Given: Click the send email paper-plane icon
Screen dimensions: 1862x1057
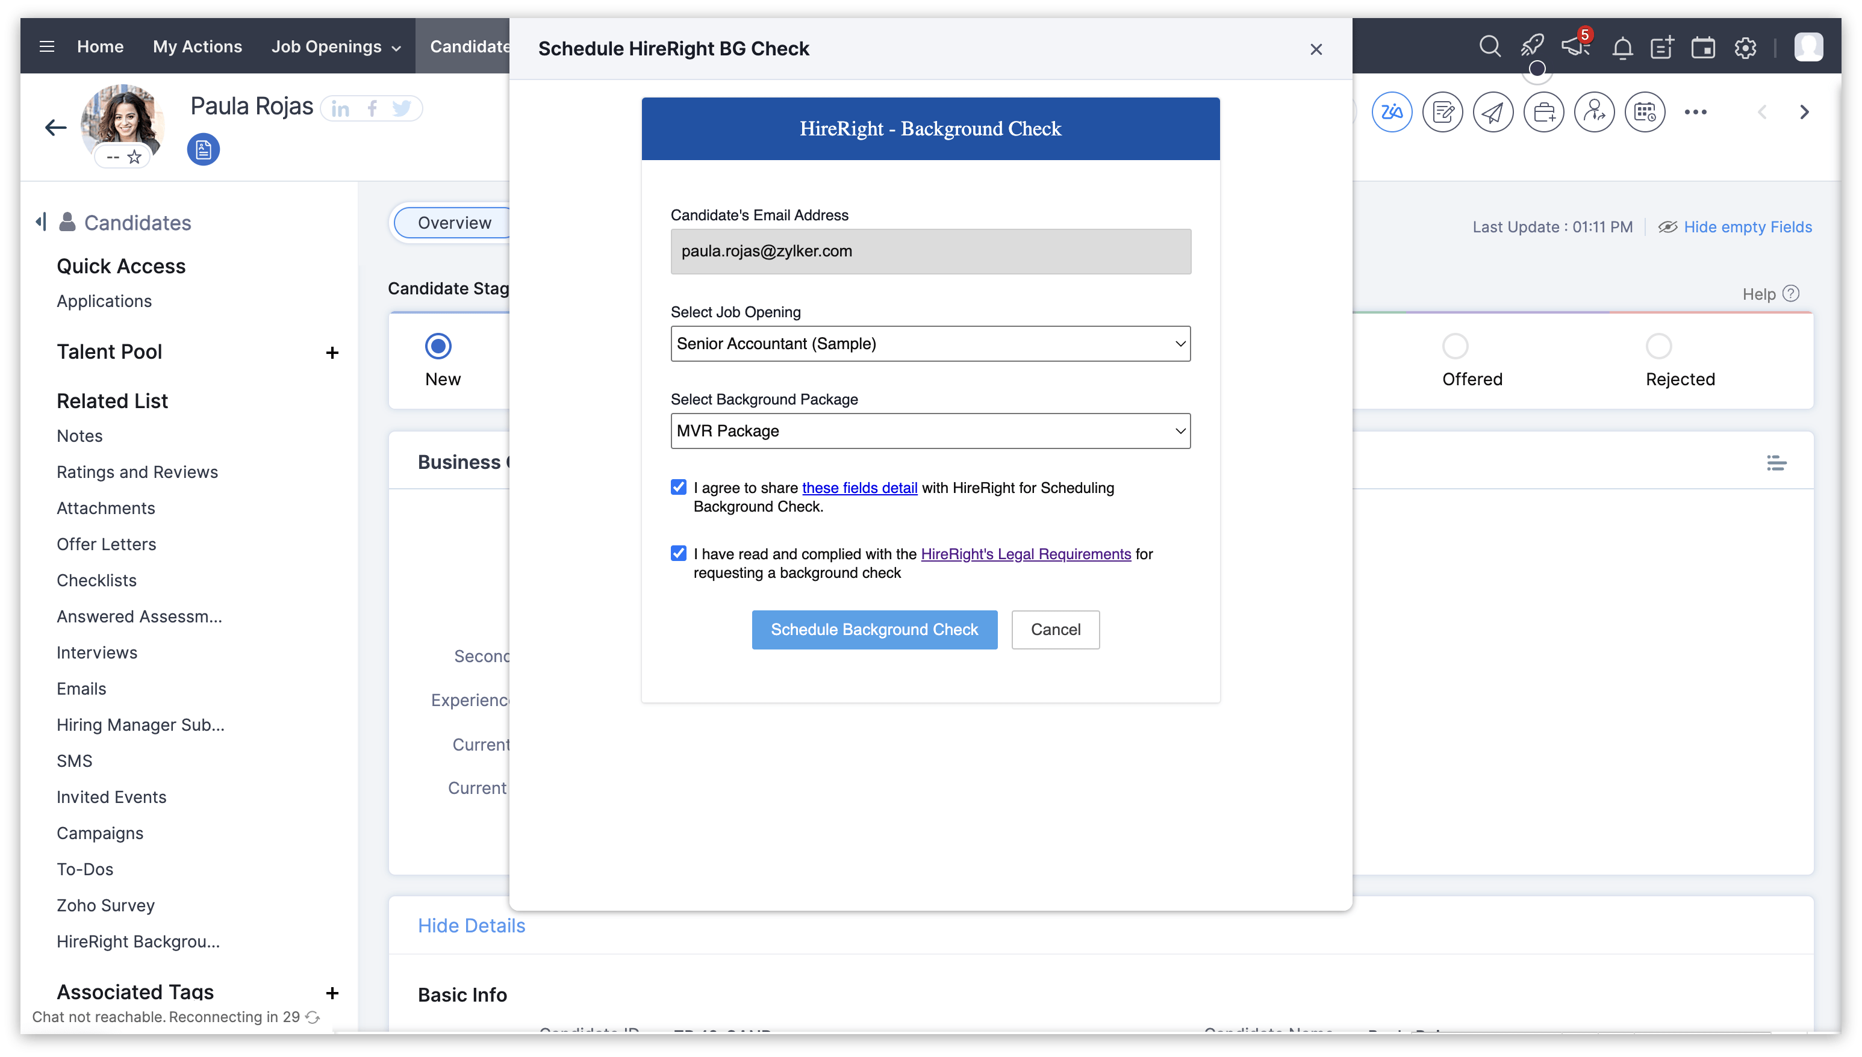Looking at the screenshot, I should 1493,112.
